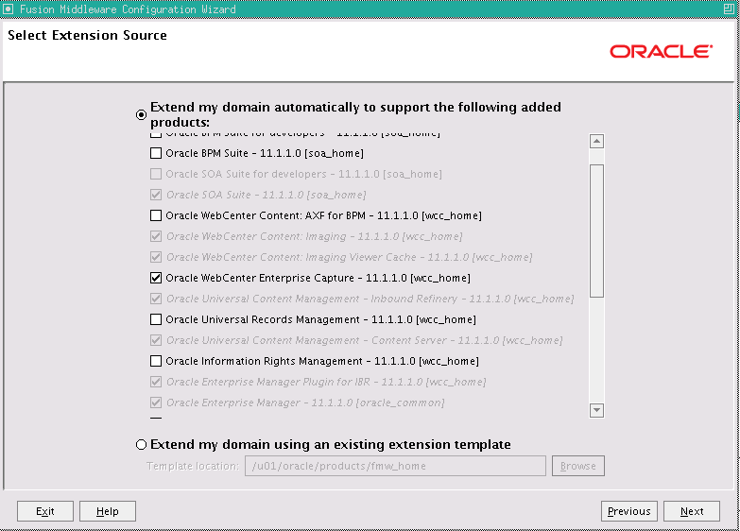Image resolution: width=740 pixels, height=531 pixels.
Task: Click disabled Oracle SOA Suite for developers checkbox
Action: pyautogui.click(x=156, y=174)
